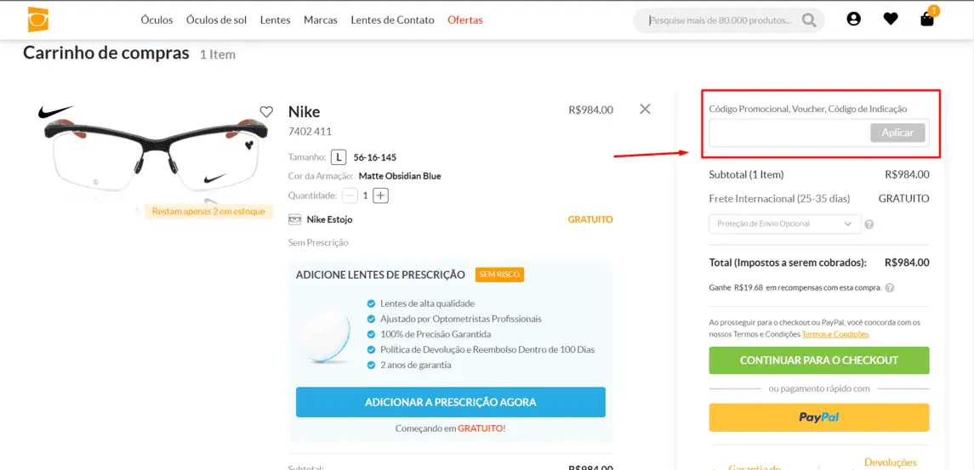
Task: Increase quantity with plus button
Action: (x=381, y=195)
